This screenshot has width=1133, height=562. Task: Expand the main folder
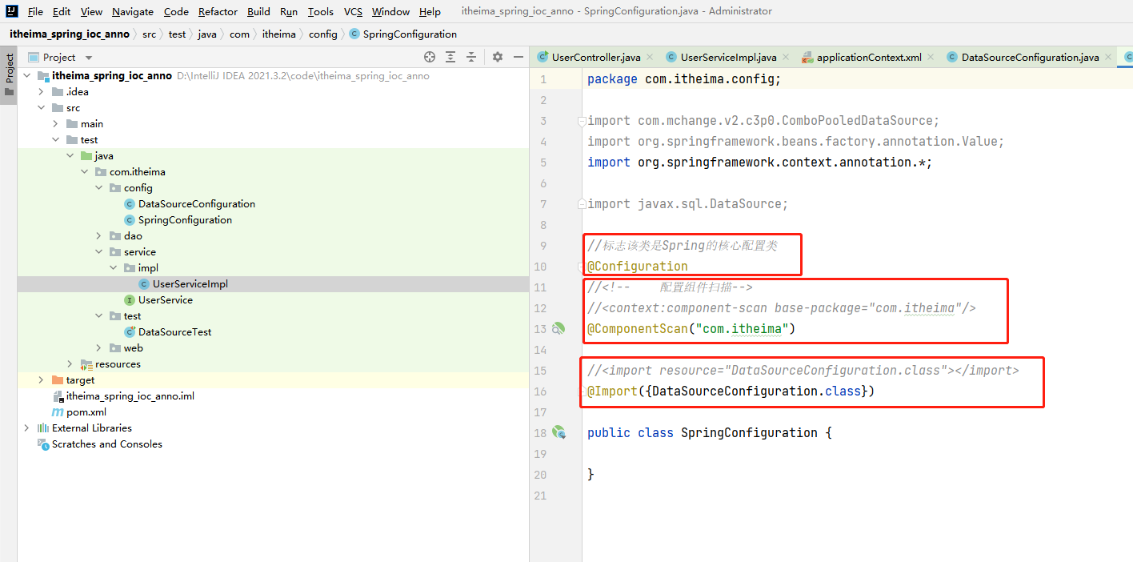point(55,124)
